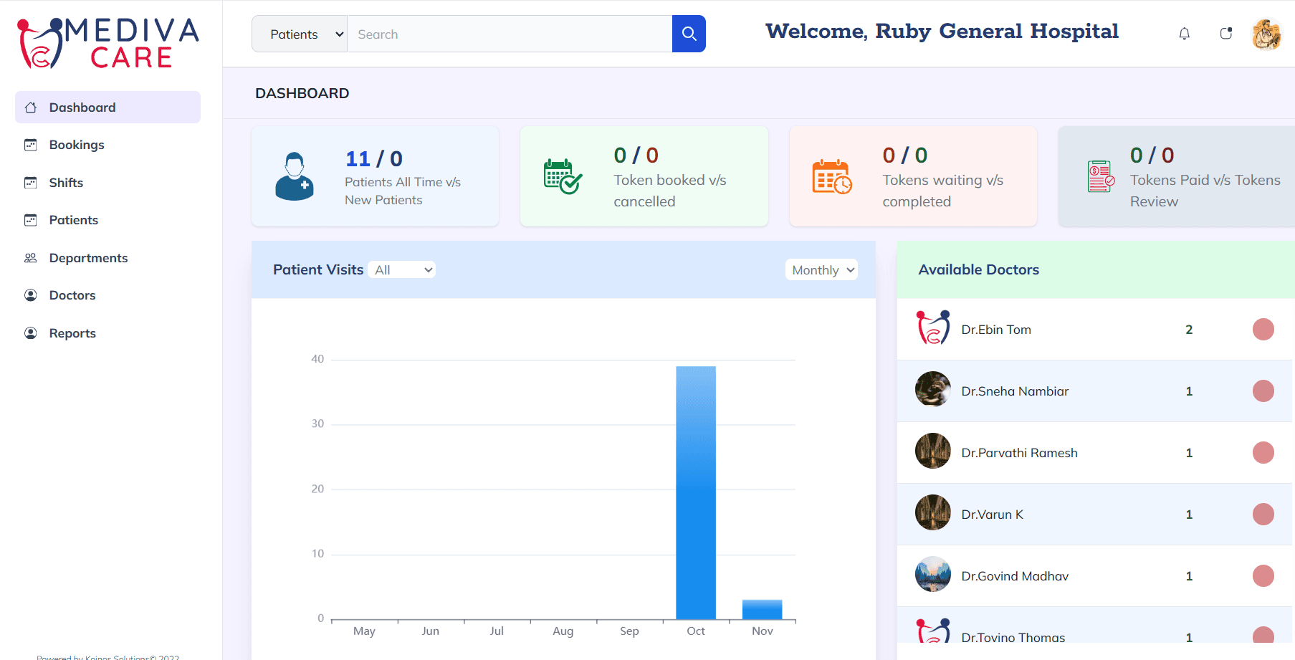Viewport: 1295px width, 660px height.
Task: Click the Mediva Care logo
Action: click(x=108, y=43)
